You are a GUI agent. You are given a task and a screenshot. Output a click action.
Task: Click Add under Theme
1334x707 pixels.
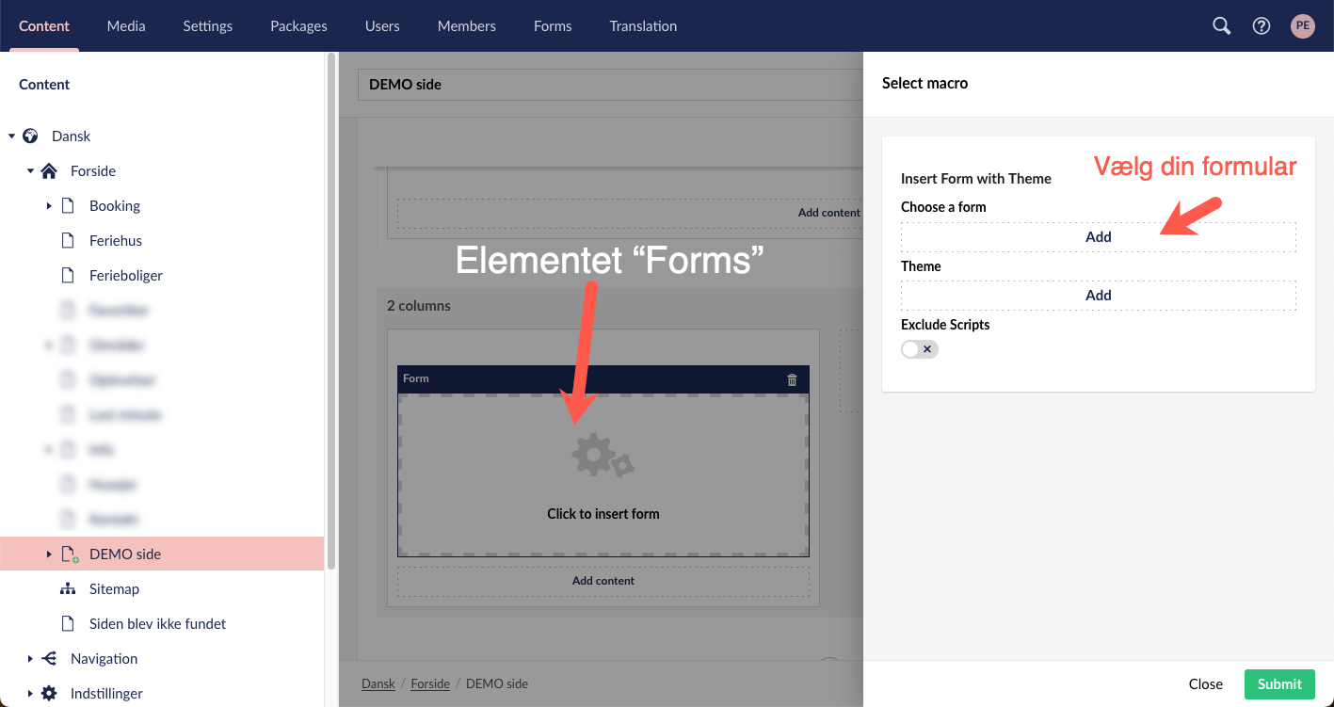(x=1099, y=296)
